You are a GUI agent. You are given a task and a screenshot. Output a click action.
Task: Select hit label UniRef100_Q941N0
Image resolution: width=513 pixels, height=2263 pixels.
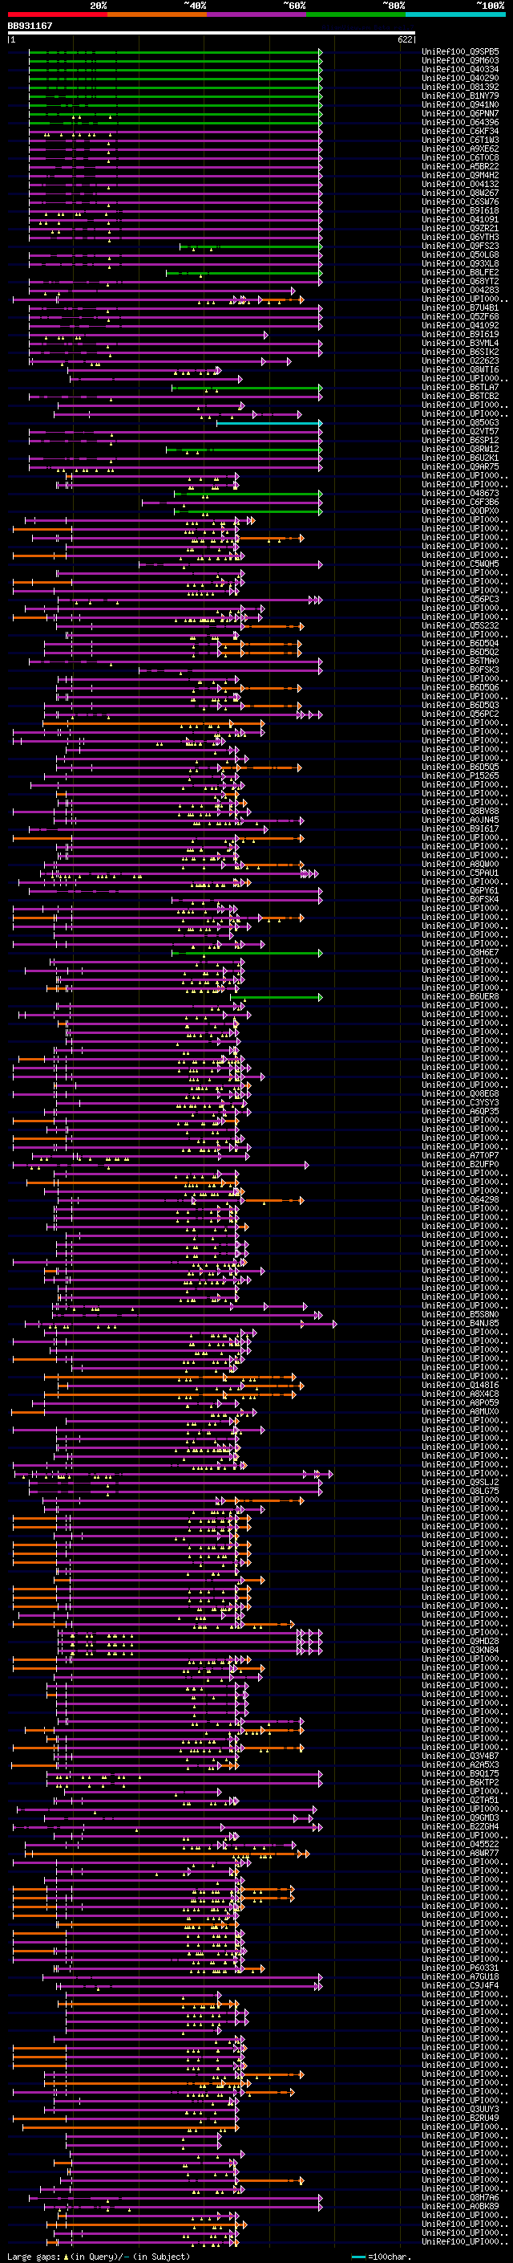click(x=460, y=104)
